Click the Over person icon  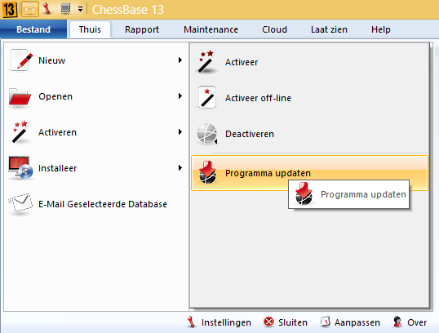pyautogui.click(x=397, y=322)
